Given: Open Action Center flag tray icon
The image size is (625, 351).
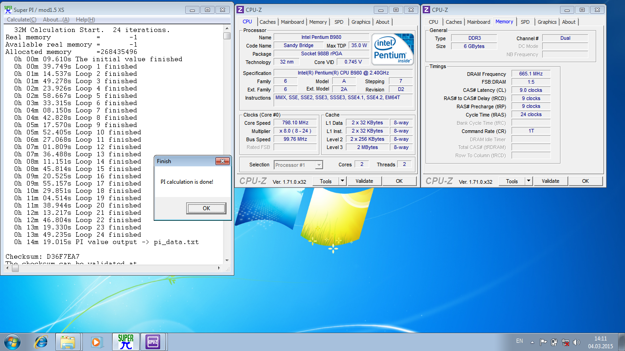Looking at the screenshot, I should (x=544, y=342).
